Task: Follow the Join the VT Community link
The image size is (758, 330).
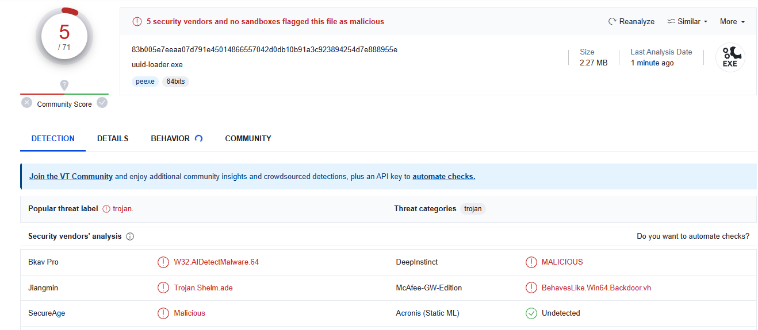Action: pyautogui.click(x=71, y=177)
